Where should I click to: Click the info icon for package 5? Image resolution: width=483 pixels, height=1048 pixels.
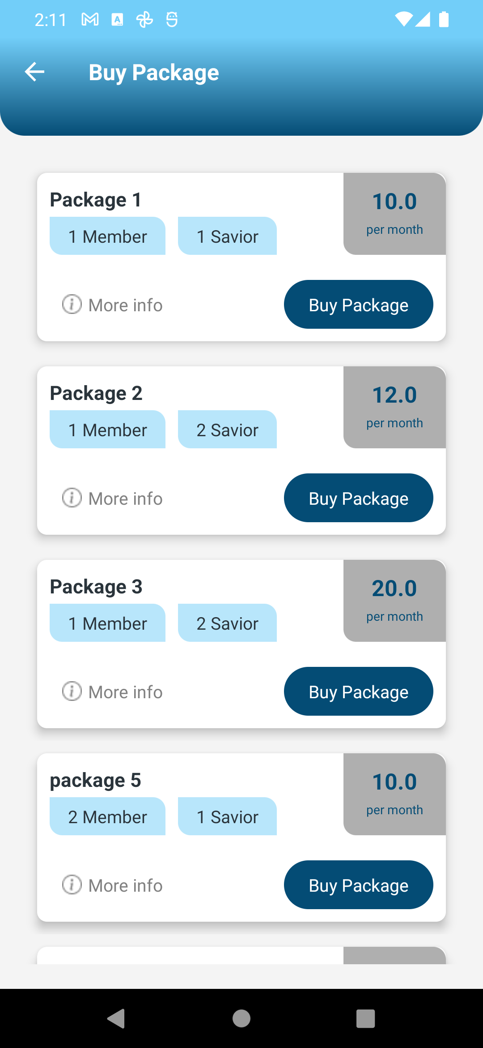click(72, 885)
